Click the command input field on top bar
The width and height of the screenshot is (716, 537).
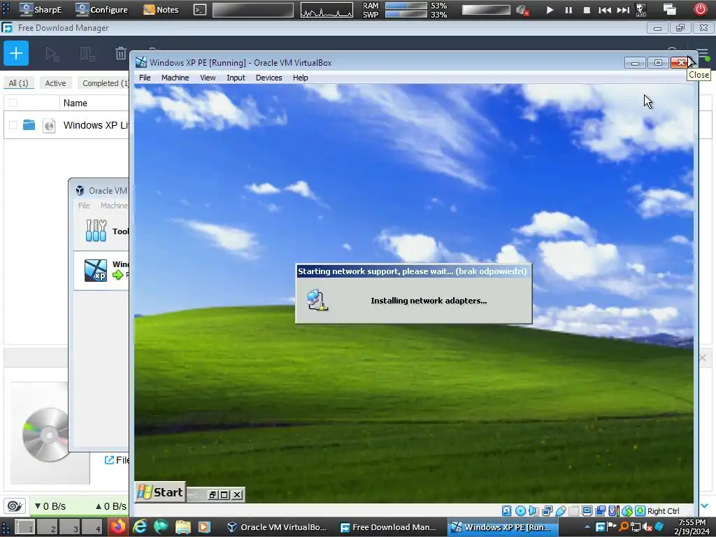pyautogui.click(x=253, y=10)
